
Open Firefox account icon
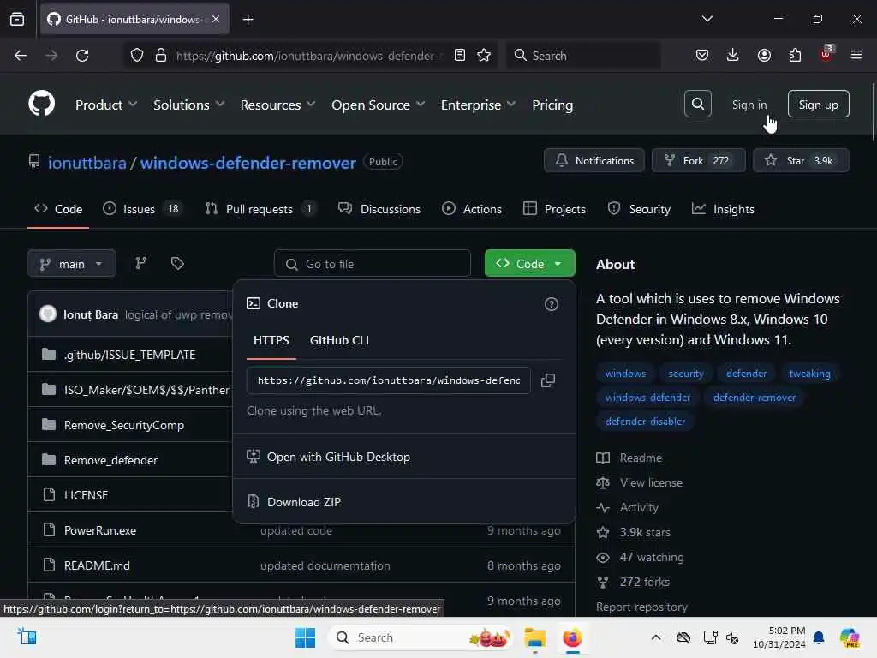click(x=764, y=56)
